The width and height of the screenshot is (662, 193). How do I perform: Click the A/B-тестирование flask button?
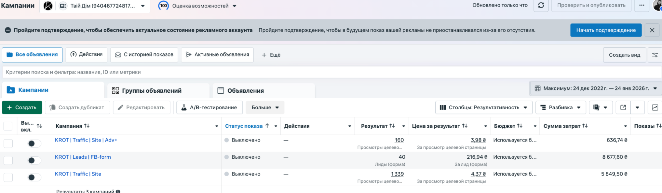tap(209, 108)
